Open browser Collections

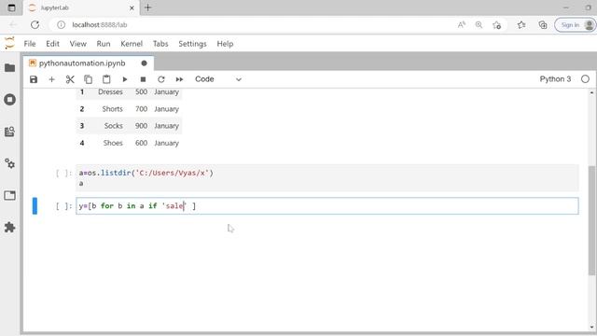tap(543, 25)
